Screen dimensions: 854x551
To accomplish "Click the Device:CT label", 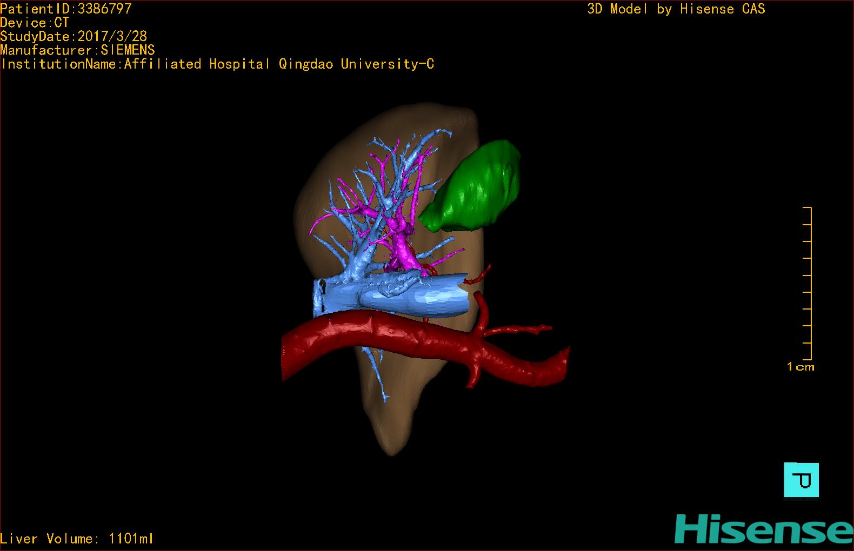I will [35, 23].
